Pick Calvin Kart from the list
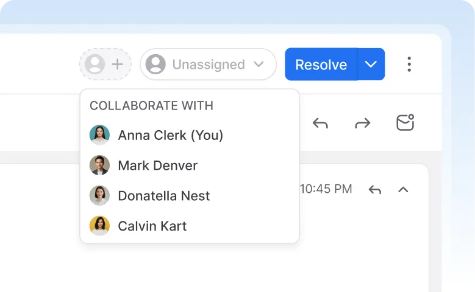This screenshot has height=292, width=475. (152, 226)
